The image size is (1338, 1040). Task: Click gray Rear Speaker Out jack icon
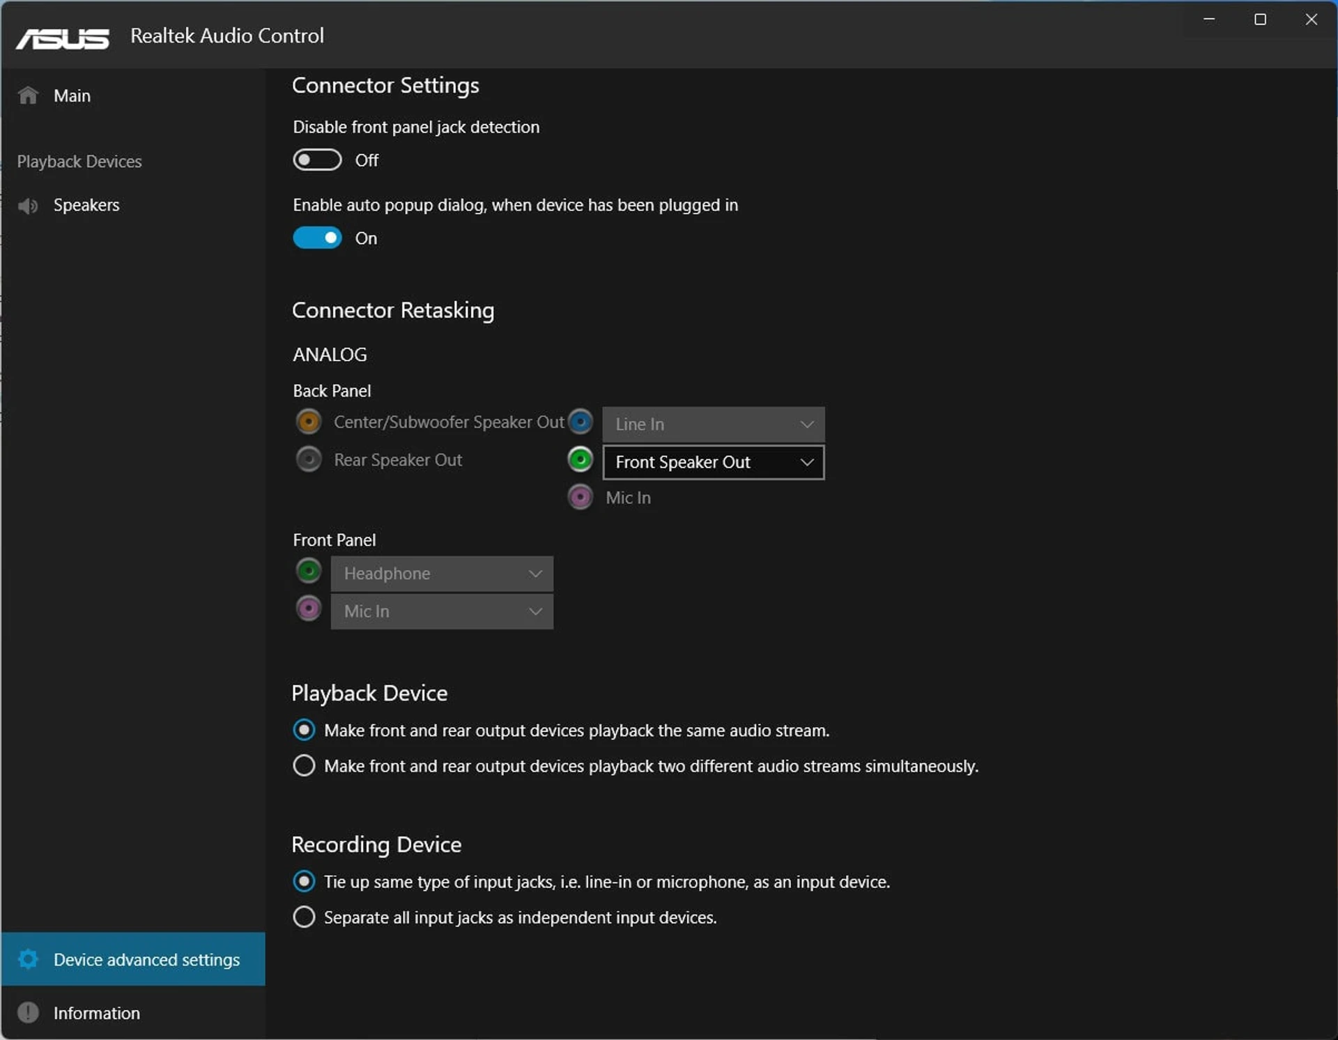coord(309,459)
